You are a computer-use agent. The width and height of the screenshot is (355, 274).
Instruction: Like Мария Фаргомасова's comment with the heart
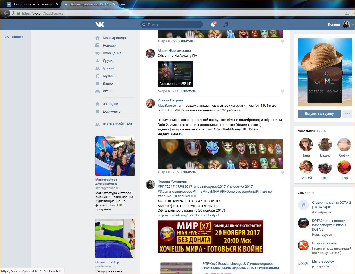(x=282, y=91)
